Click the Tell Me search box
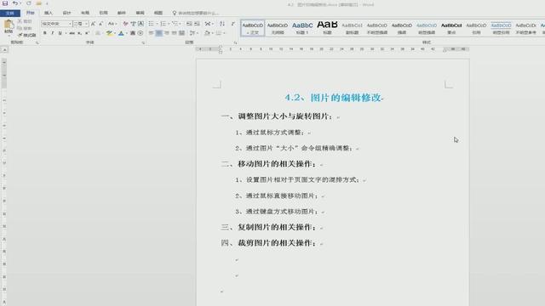545x306 pixels. pos(195,13)
